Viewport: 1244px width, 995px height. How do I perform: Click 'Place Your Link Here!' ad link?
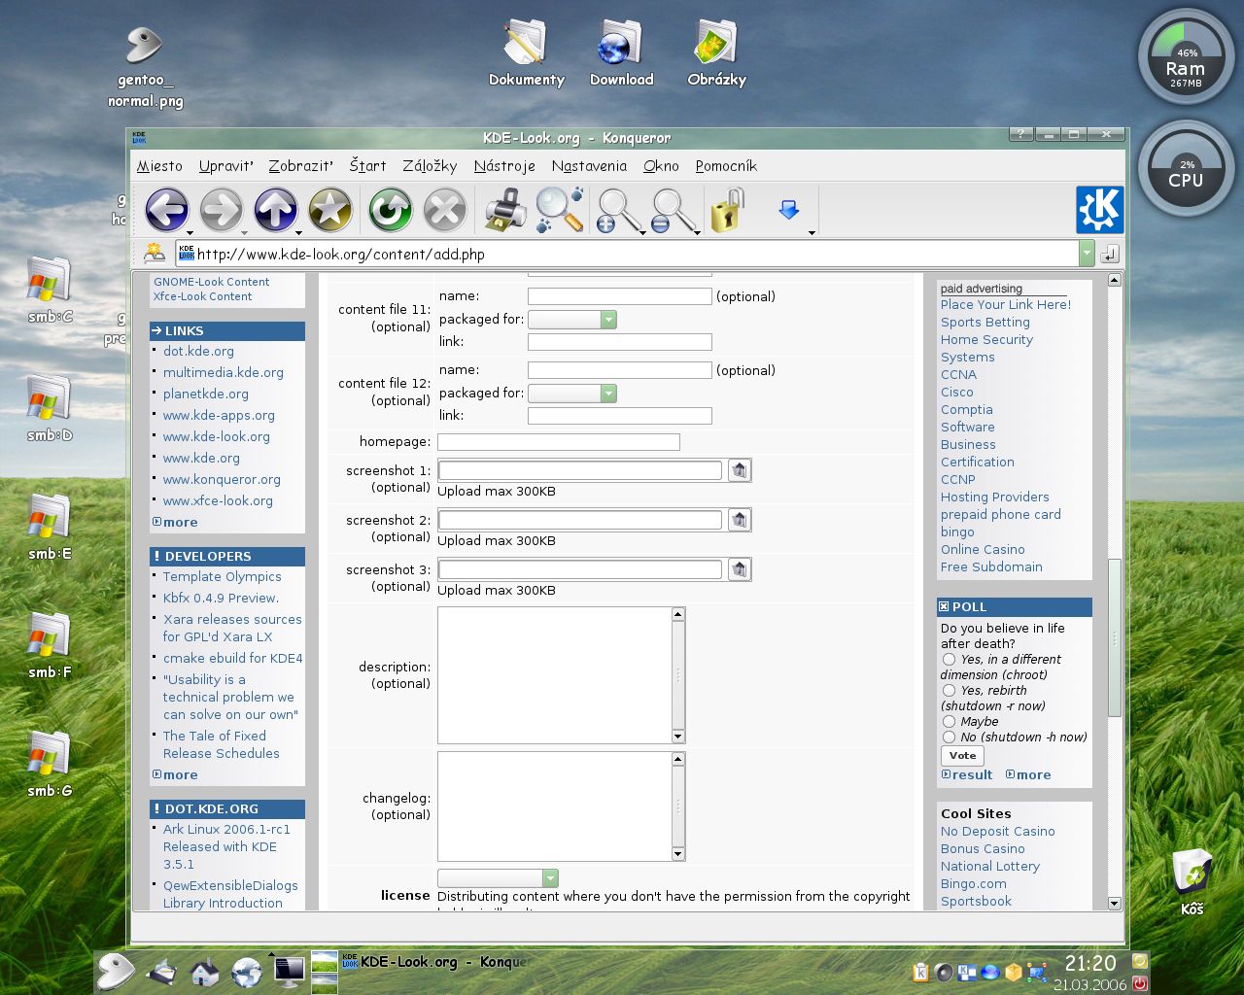[x=1006, y=305]
